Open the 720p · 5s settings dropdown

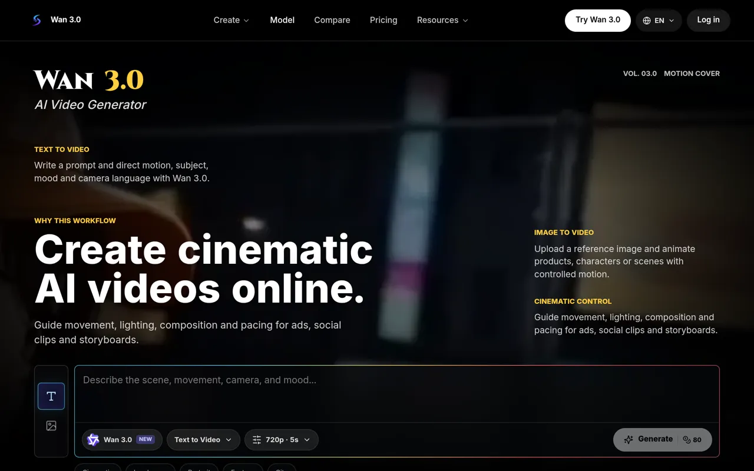click(282, 440)
